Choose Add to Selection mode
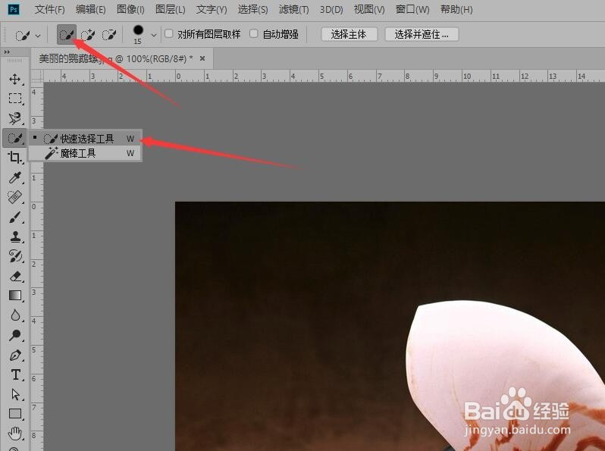The height and width of the screenshot is (451, 605). 88,35
